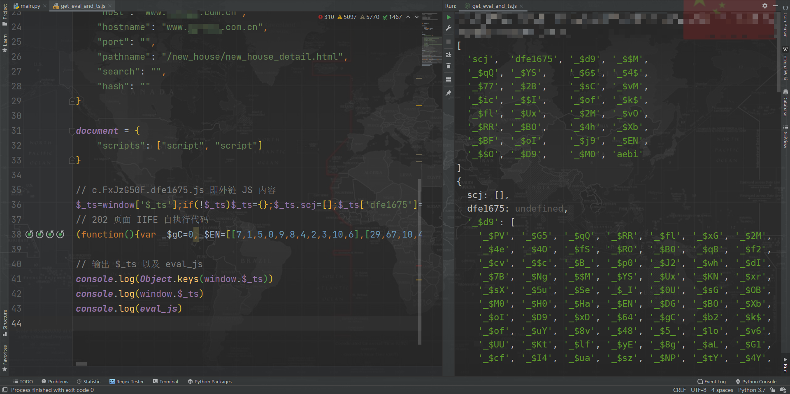
Task: Click 'dfe1675: undefined' in Run output
Action: [x=517, y=209]
